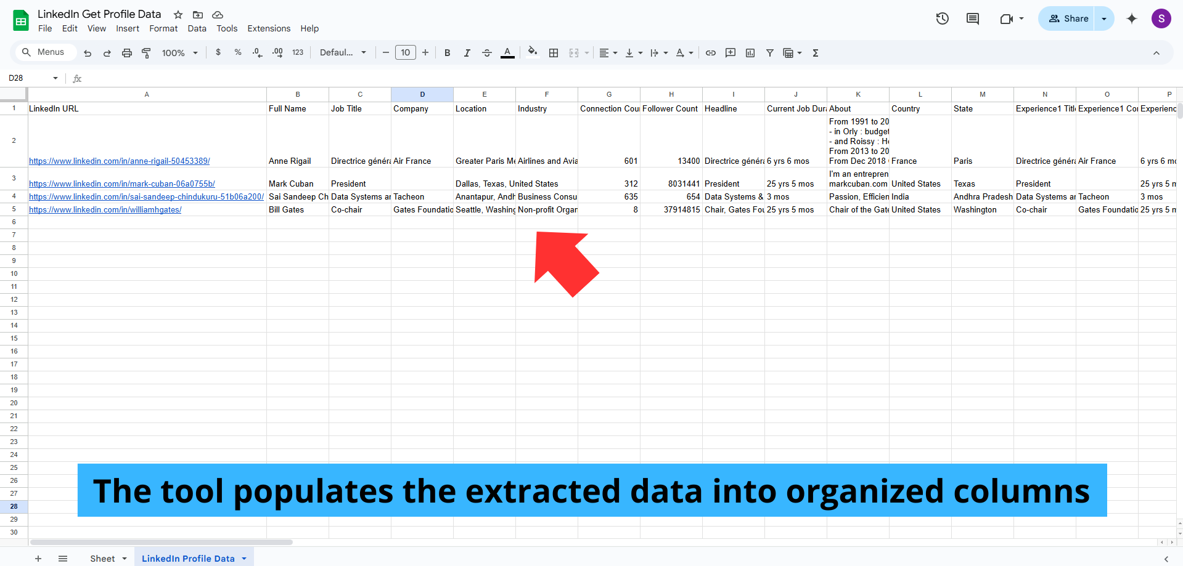
Task: Open the fill color picker
Action: 533,53
